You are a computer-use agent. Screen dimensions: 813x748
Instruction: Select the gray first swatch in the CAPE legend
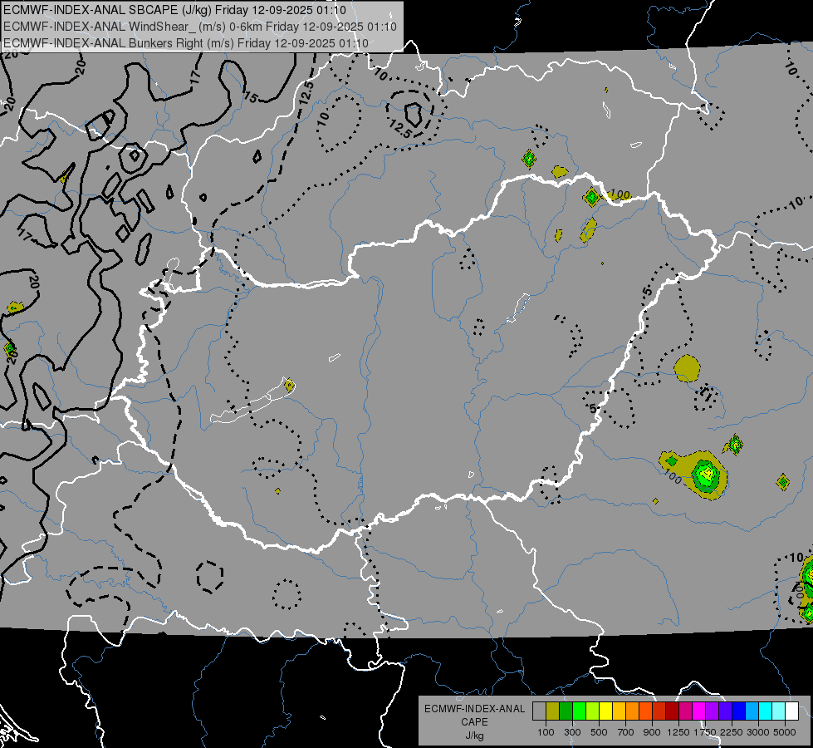(x=539, y=711)
